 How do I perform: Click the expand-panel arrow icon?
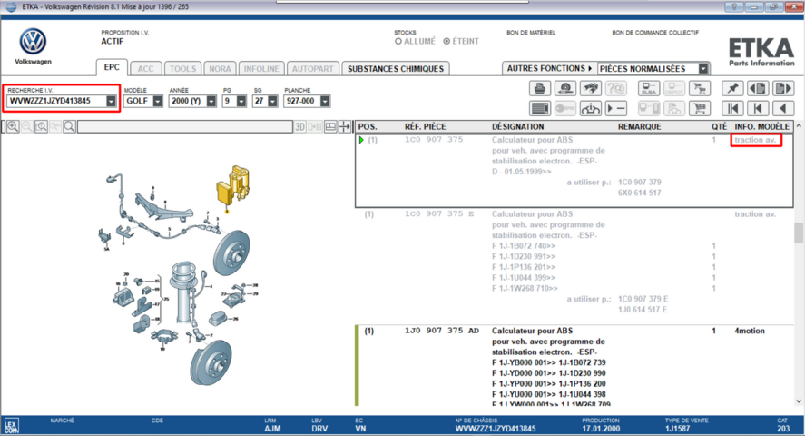345,126
